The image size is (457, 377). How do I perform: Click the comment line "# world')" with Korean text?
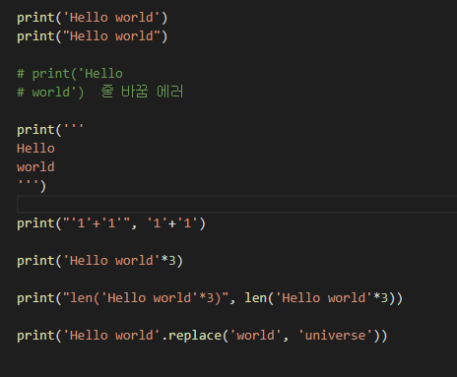[x=100, y=92]
